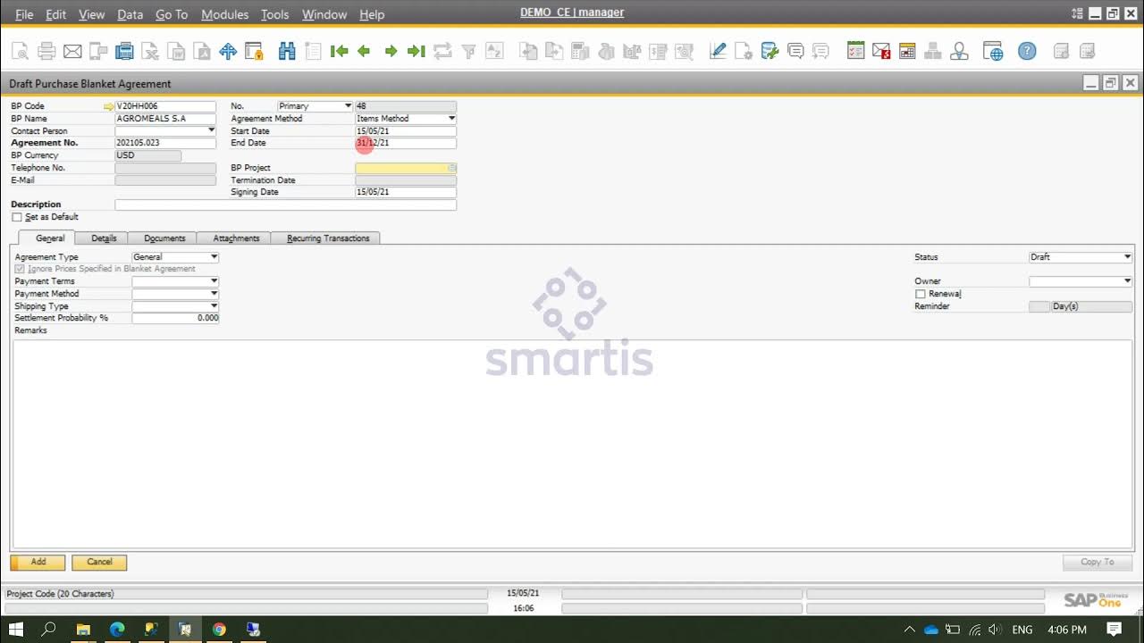Go to First Data Record
The image size is (1144, 643).
click(x=339, y=52)
